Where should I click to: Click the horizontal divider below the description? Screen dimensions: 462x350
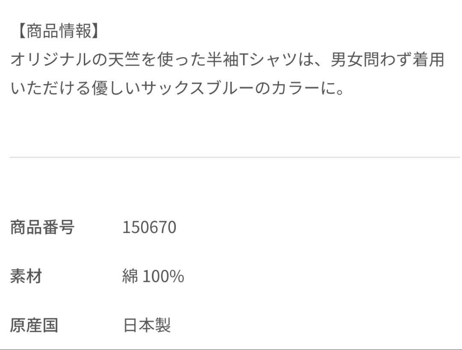click(234, 157)
